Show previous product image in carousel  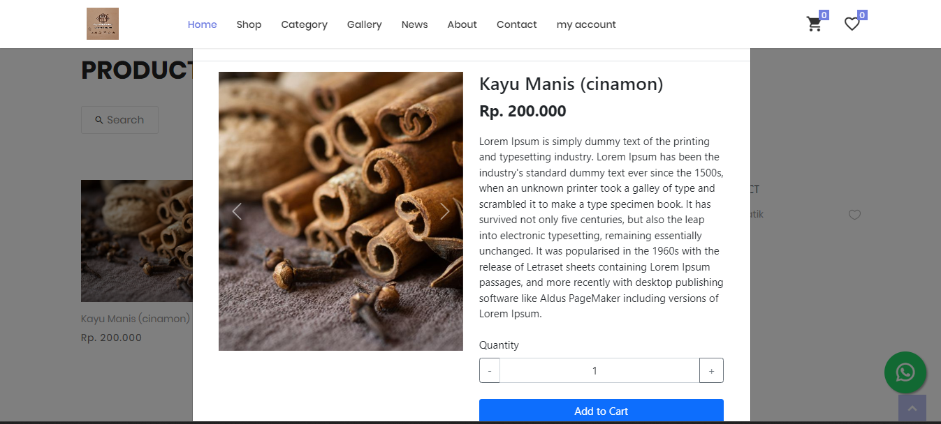237,211
